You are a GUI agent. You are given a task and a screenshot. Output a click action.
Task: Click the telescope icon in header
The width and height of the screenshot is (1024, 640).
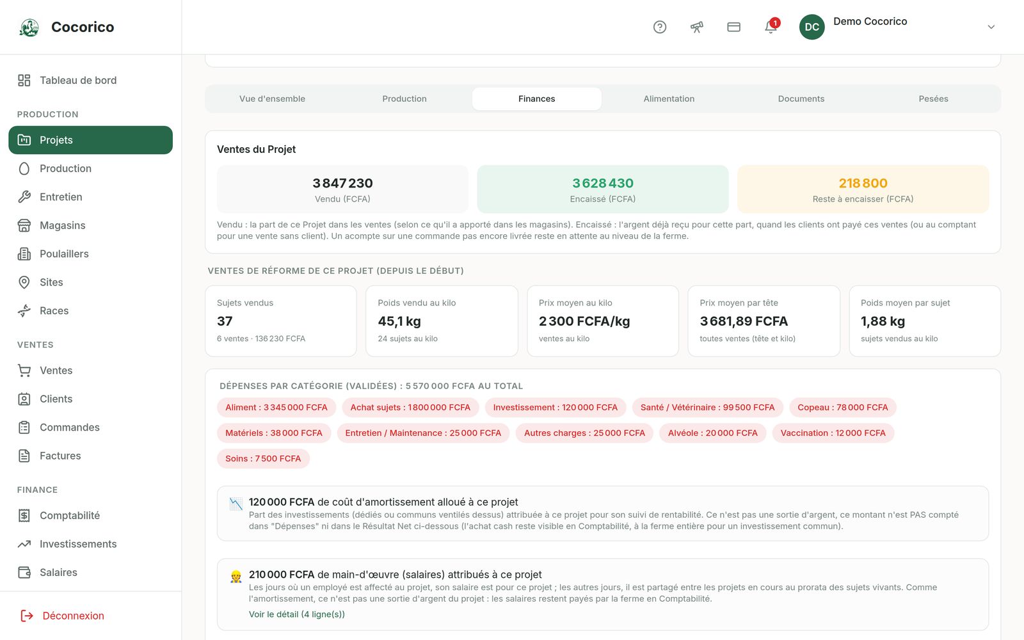pyautogui.click(x=697, y=27)
